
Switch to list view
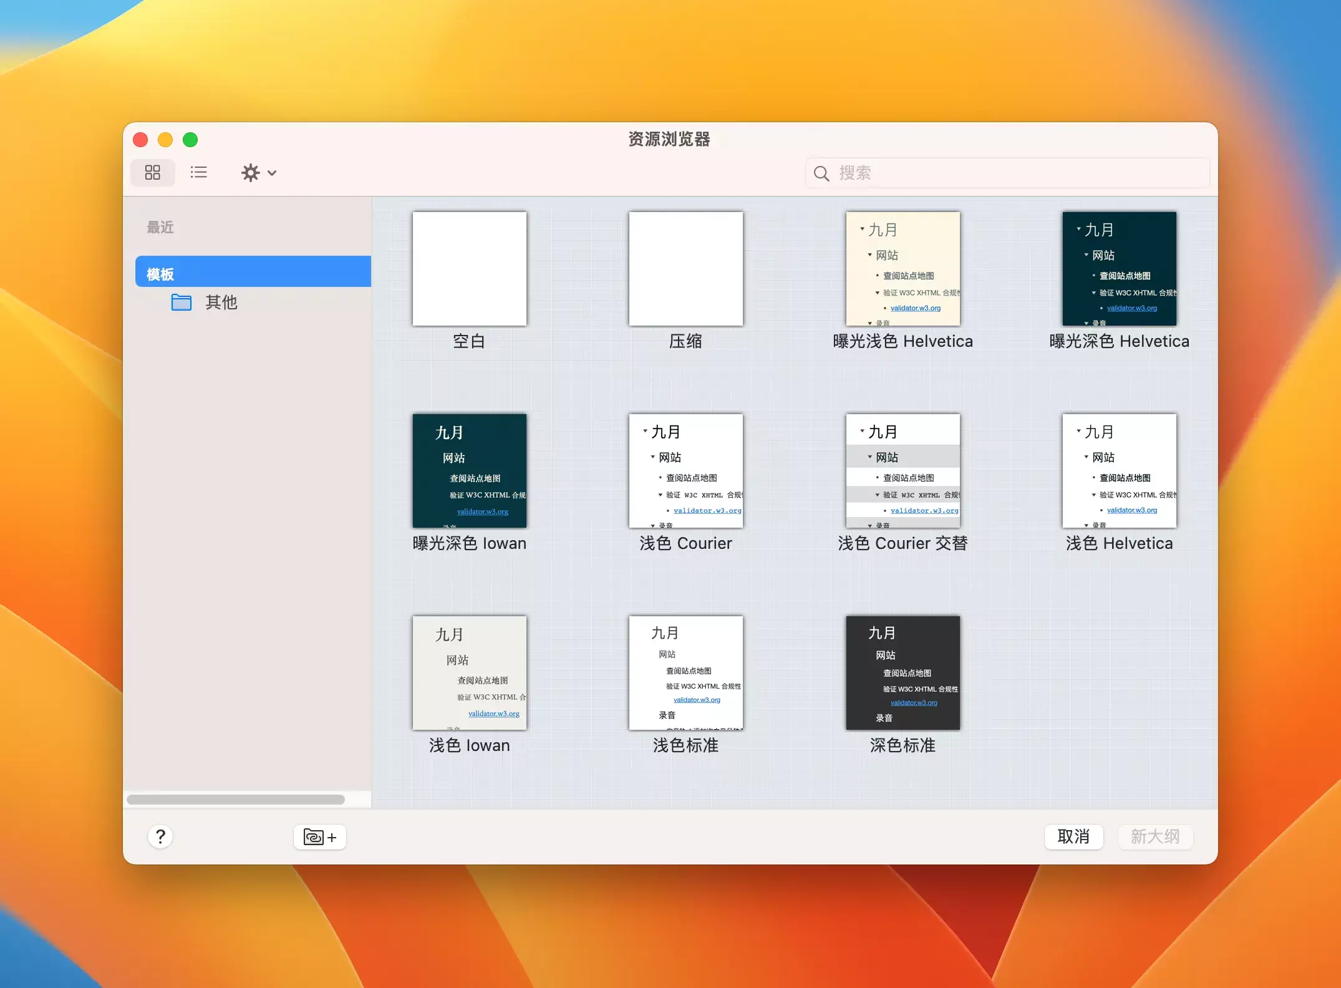point(199,173)
